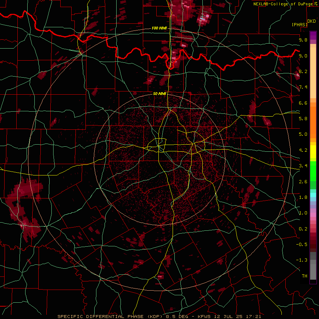The image size is (319, 319).
Task: Select the 9.0 value on color scale
Action: point(303,56)
